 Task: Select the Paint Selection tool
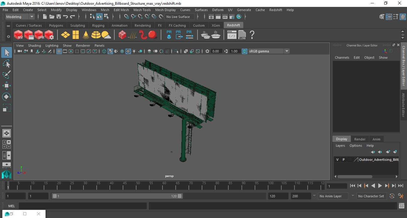point(7,75)
